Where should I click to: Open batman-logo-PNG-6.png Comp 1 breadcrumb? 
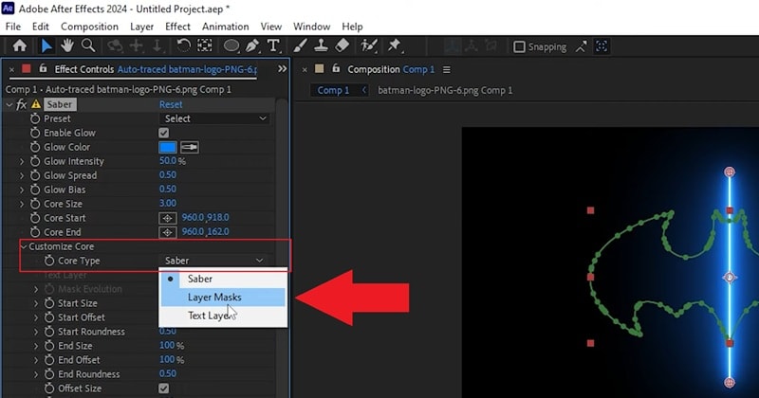point(445,90)
